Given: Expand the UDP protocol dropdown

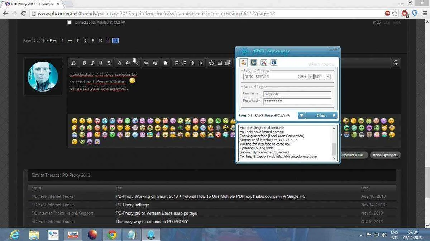Looking at the screenshot, I should point(328,77).
